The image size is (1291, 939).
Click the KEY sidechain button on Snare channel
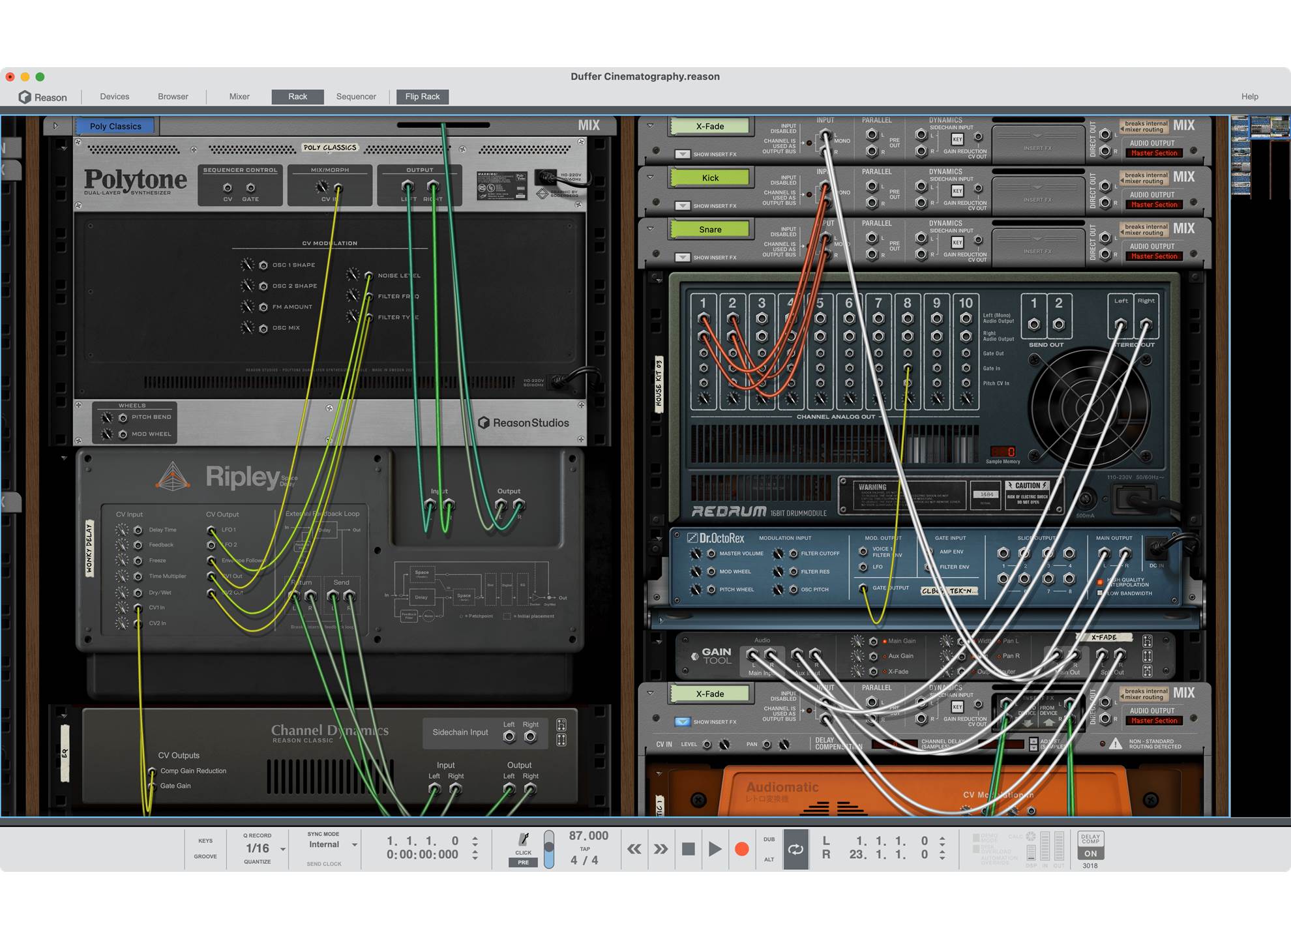[x=957, y=242]
